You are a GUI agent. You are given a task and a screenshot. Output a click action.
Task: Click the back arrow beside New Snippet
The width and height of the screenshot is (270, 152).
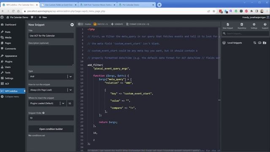coord(72,25)
